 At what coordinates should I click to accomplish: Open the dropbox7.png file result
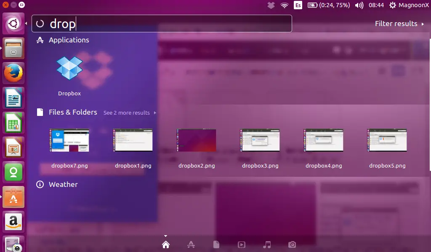pyautogui.click(x=69, y=148)
